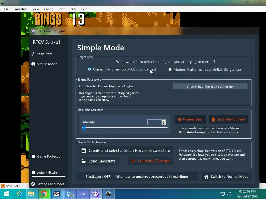Click the RTC logo in window title bar
This screenshot has height=199, width=266.
coord(33,31)
